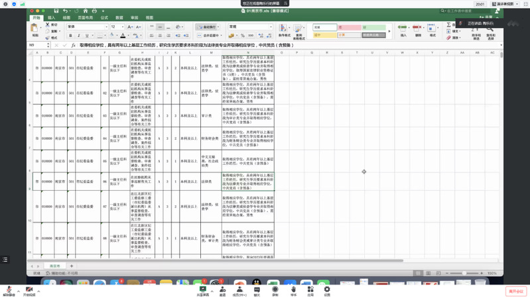530x298 pixels.
Task: Click the red 离开会议 button
Action: coord(515,291)
